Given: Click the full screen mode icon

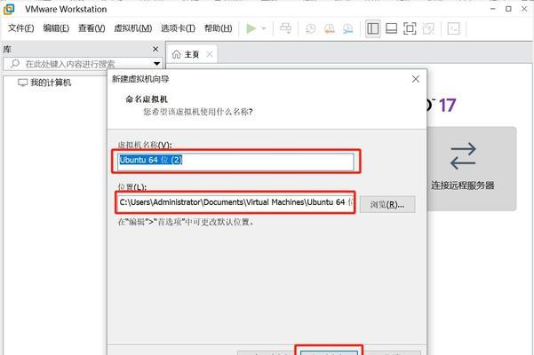Looking at the screenshot, I should [410, 28].
